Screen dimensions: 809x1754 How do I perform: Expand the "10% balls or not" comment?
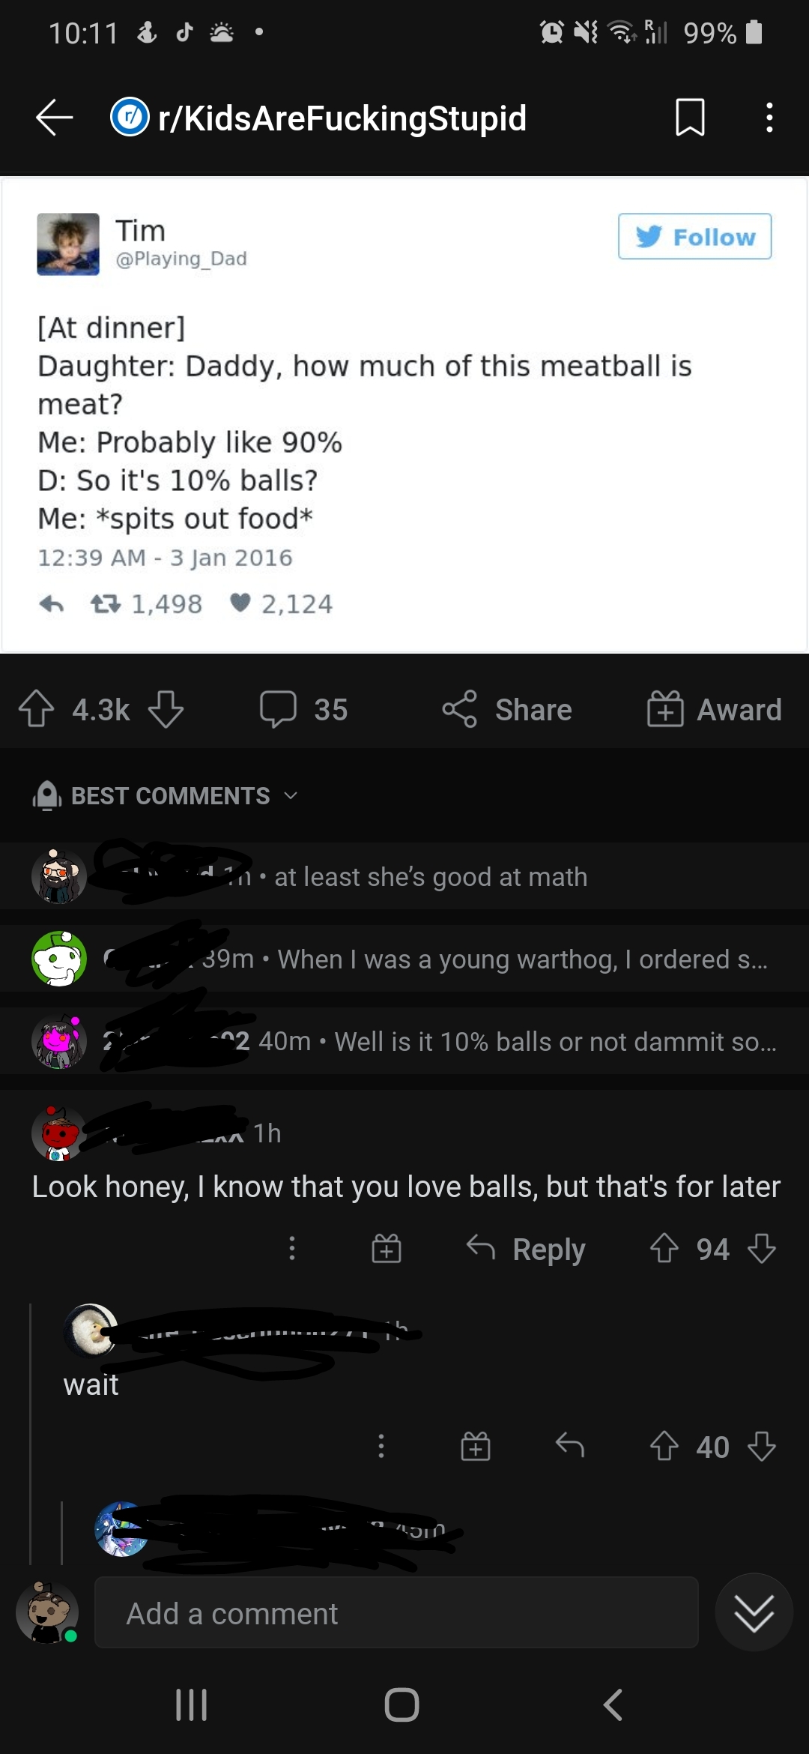coord(554,1041)
